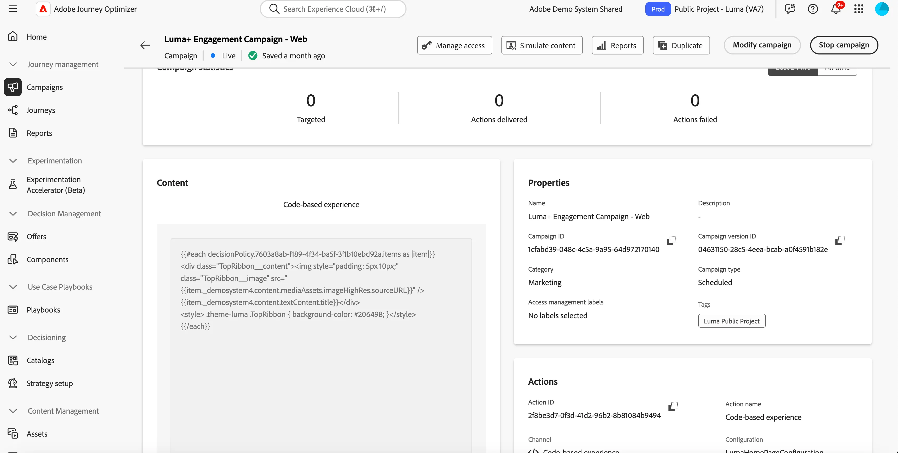Viewport: 898px width, 453px height.
Task: Open the hamburger navigation menu
Action: click(13, 9)
